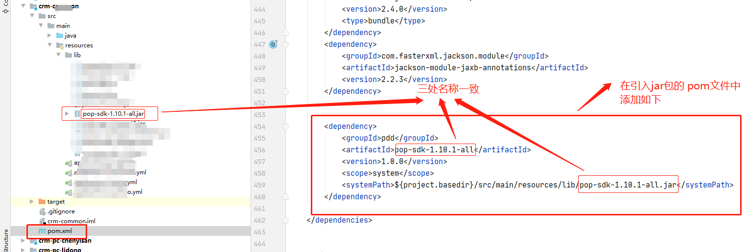Click the main folder icon
Screen dimensions: 746x252
50,26
